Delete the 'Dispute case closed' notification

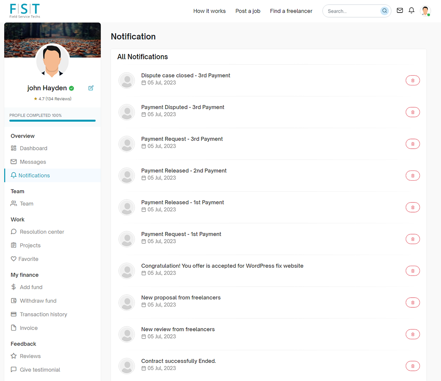412,80
